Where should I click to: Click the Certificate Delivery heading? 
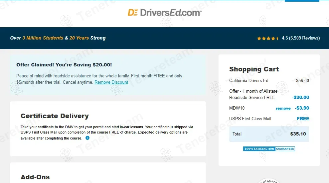click(x=55, y=116)
